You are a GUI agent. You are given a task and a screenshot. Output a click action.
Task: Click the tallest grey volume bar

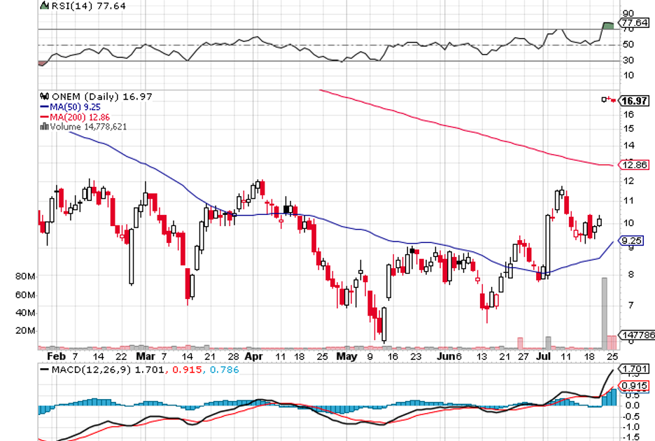604,312
